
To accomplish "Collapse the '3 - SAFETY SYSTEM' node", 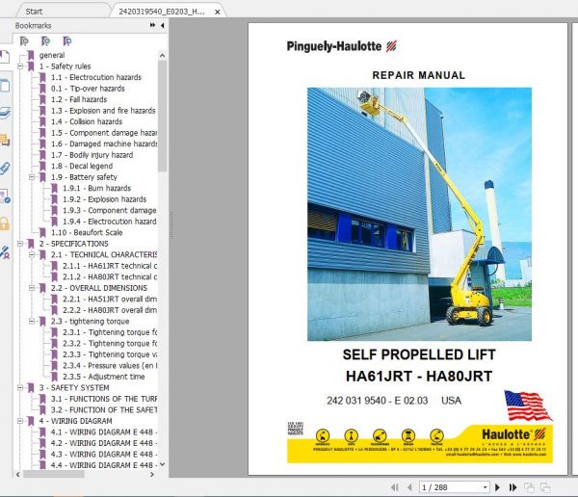I will (x=20, y=387).
